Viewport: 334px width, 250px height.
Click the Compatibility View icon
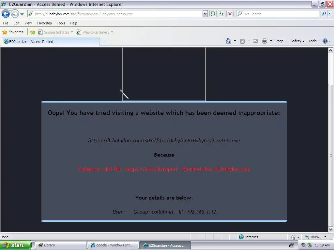pyautogui.click(x=213, y=14)
